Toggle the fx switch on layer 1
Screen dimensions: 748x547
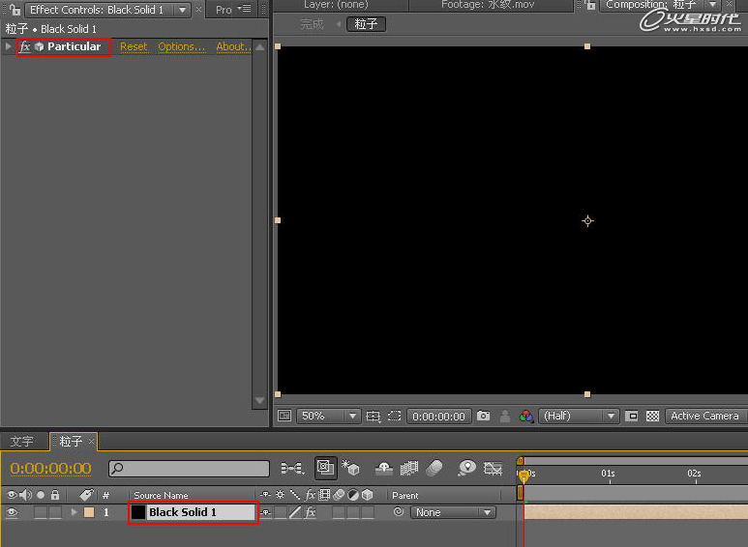(311, 513)
